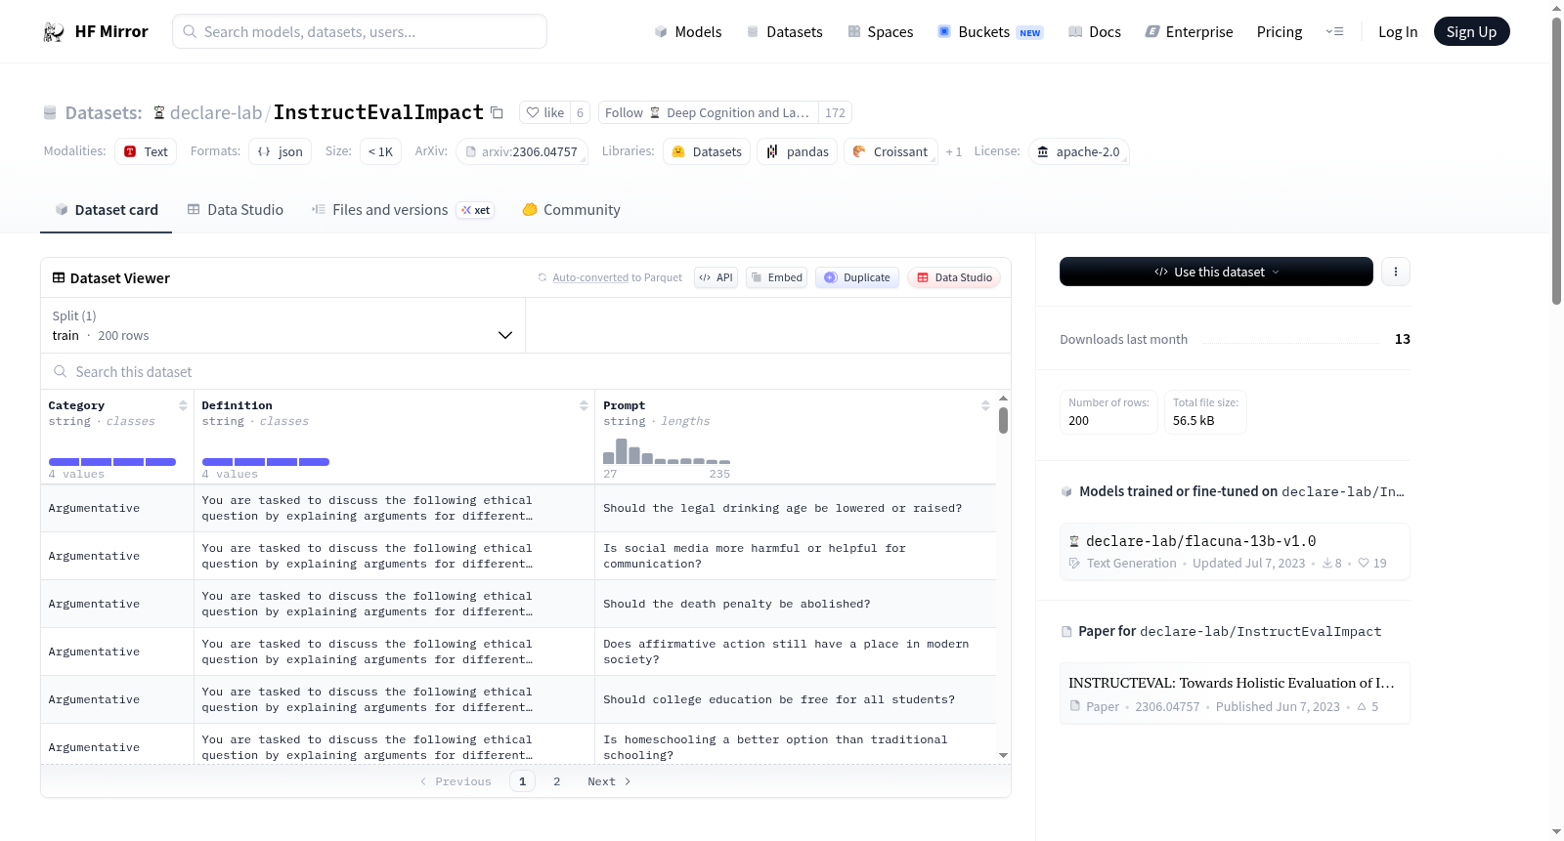Select the pandas library tag
This screenshot has width=1564, height=841.
pos(797,151)
